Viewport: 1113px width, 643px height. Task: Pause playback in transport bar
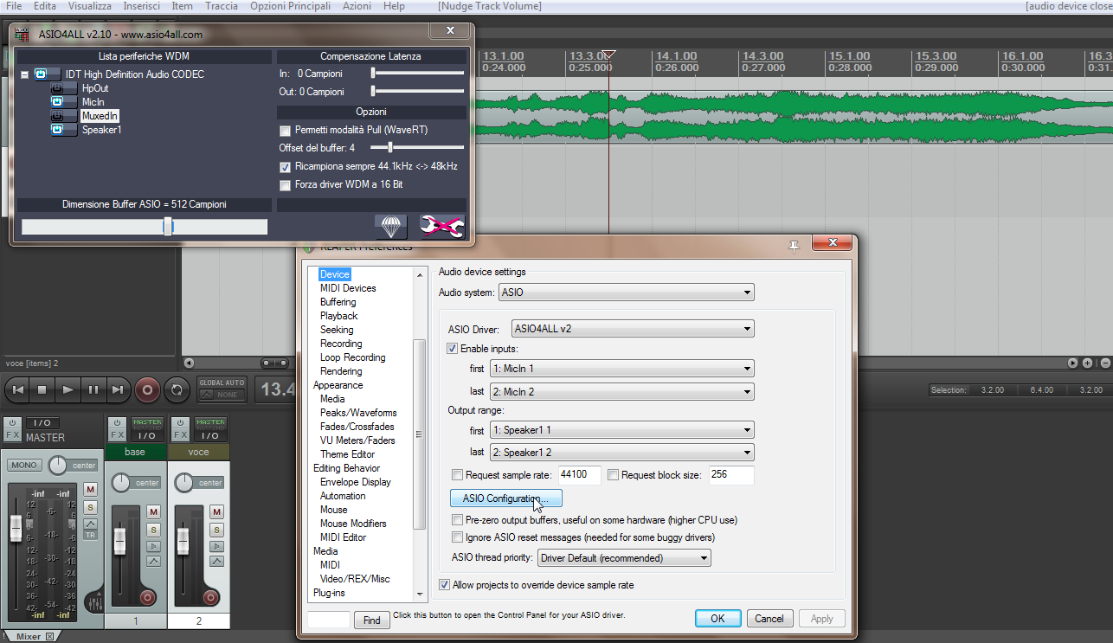click(93, 390)
